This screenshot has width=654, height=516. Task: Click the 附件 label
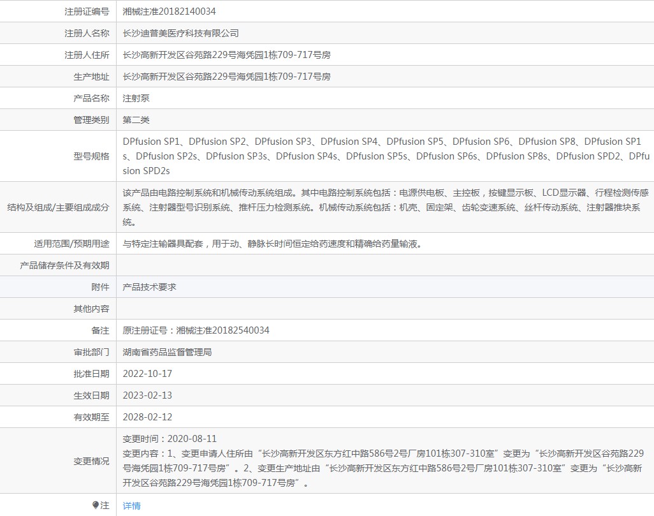(100, 287)
